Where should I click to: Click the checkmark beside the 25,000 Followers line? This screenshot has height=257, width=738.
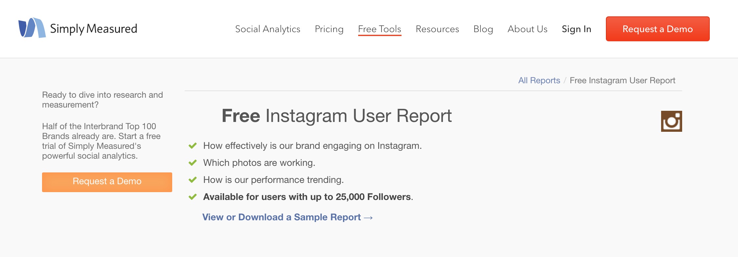click(193, 197)
